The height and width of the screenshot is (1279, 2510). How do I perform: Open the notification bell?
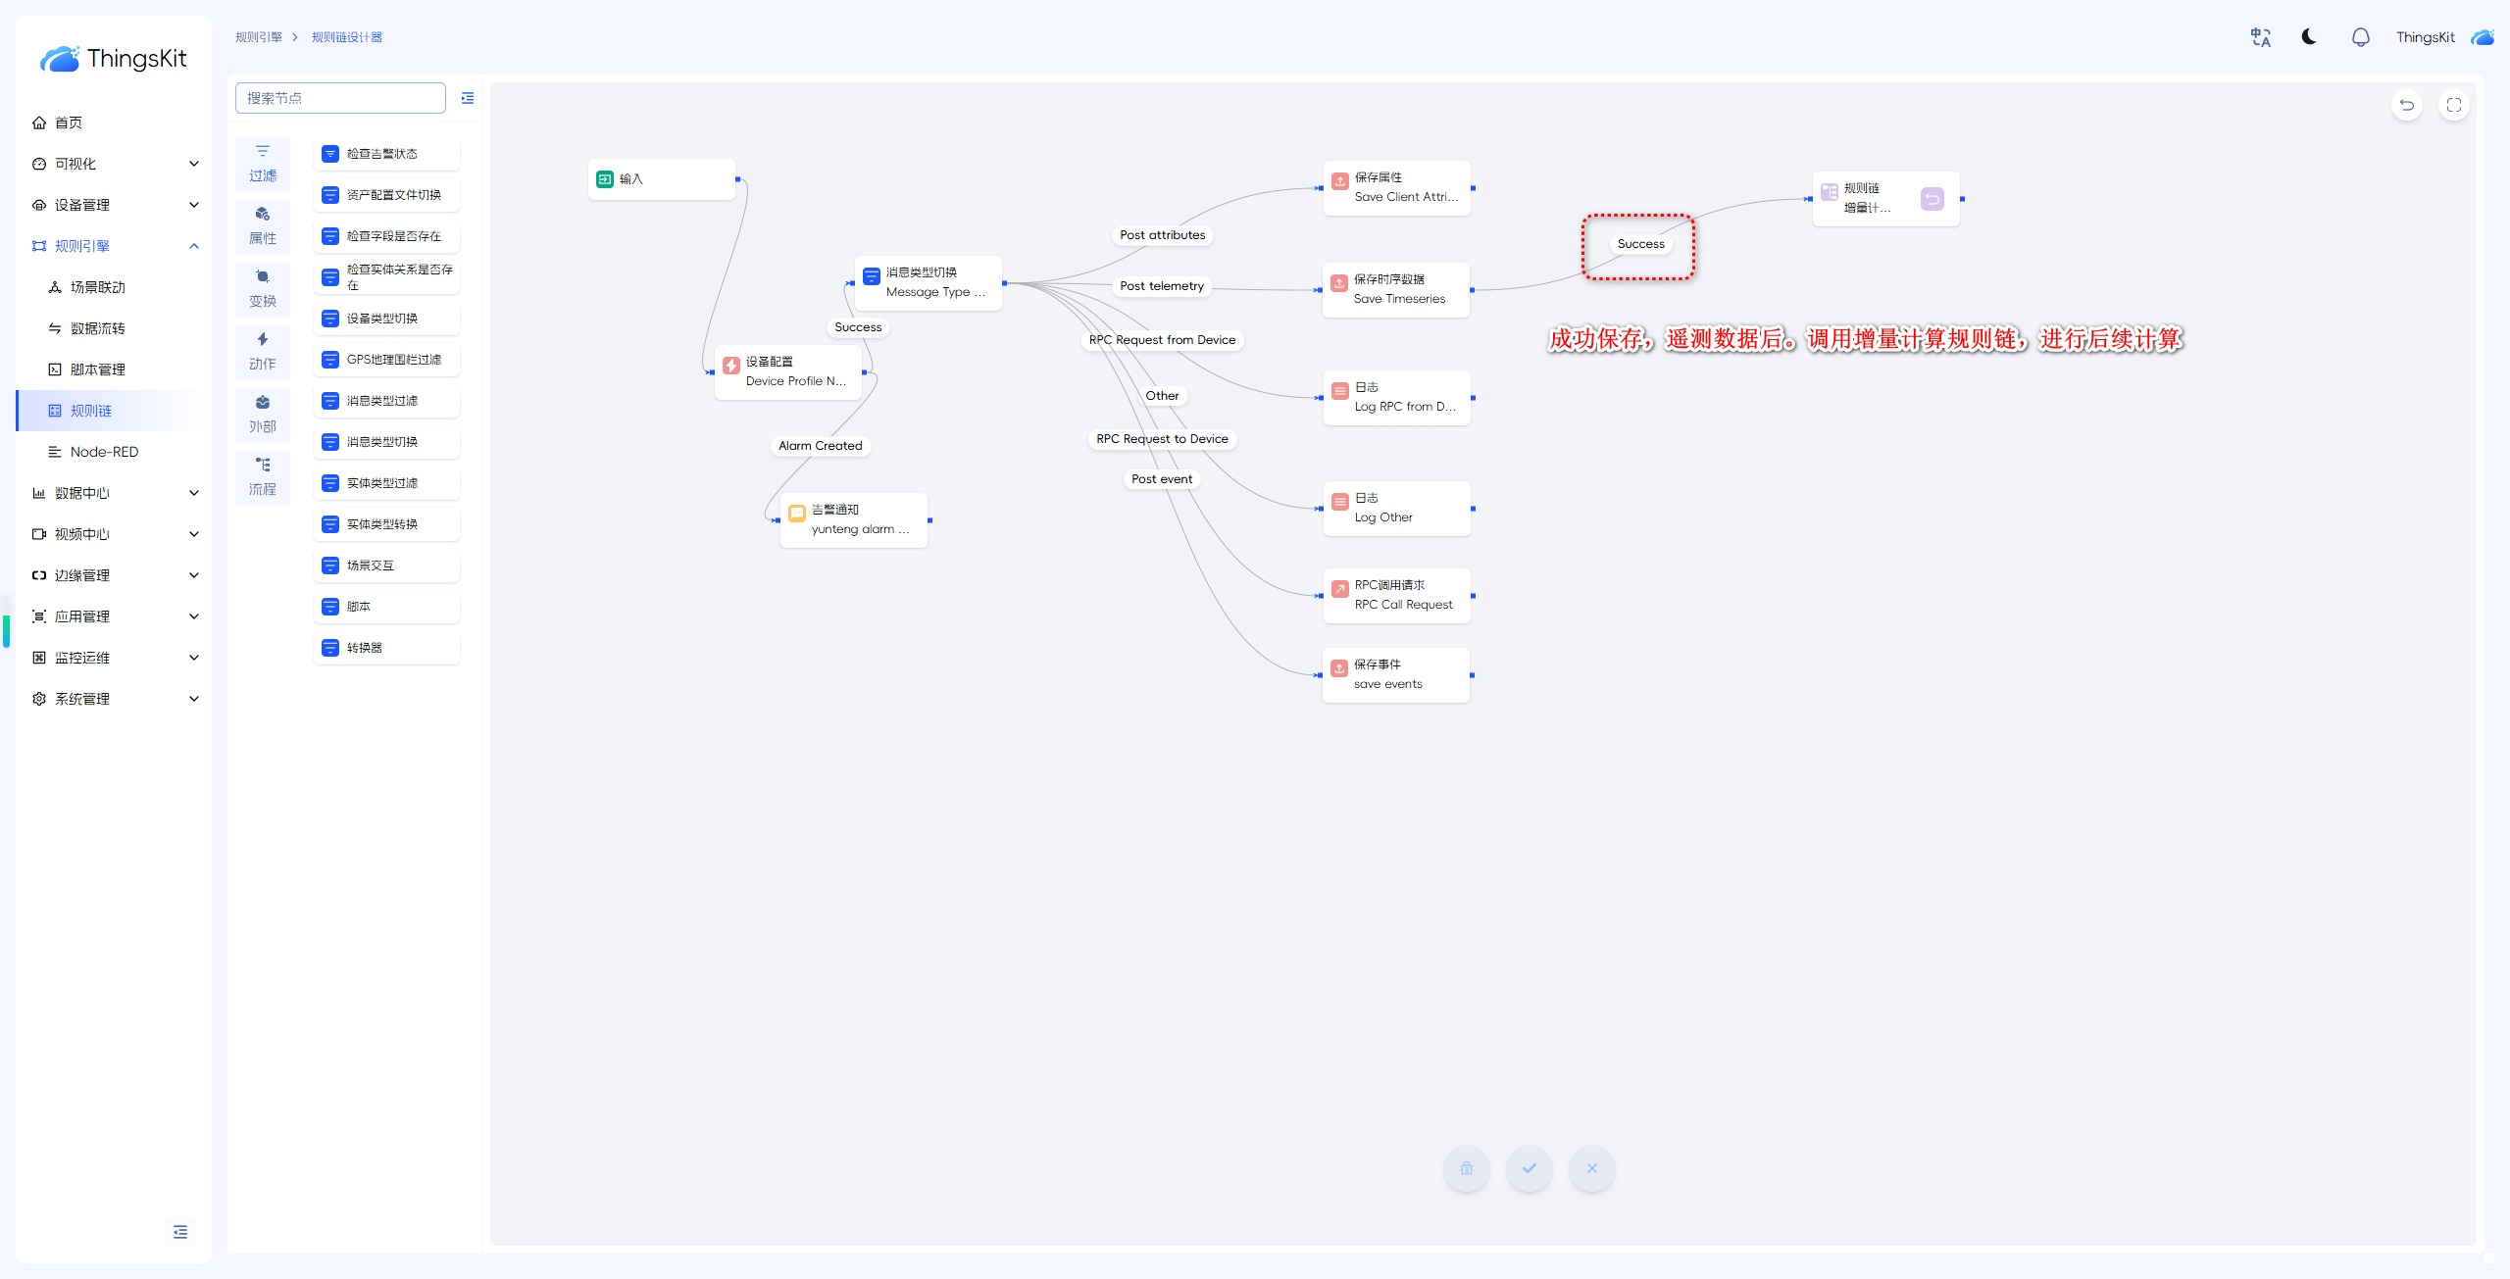2360,37
